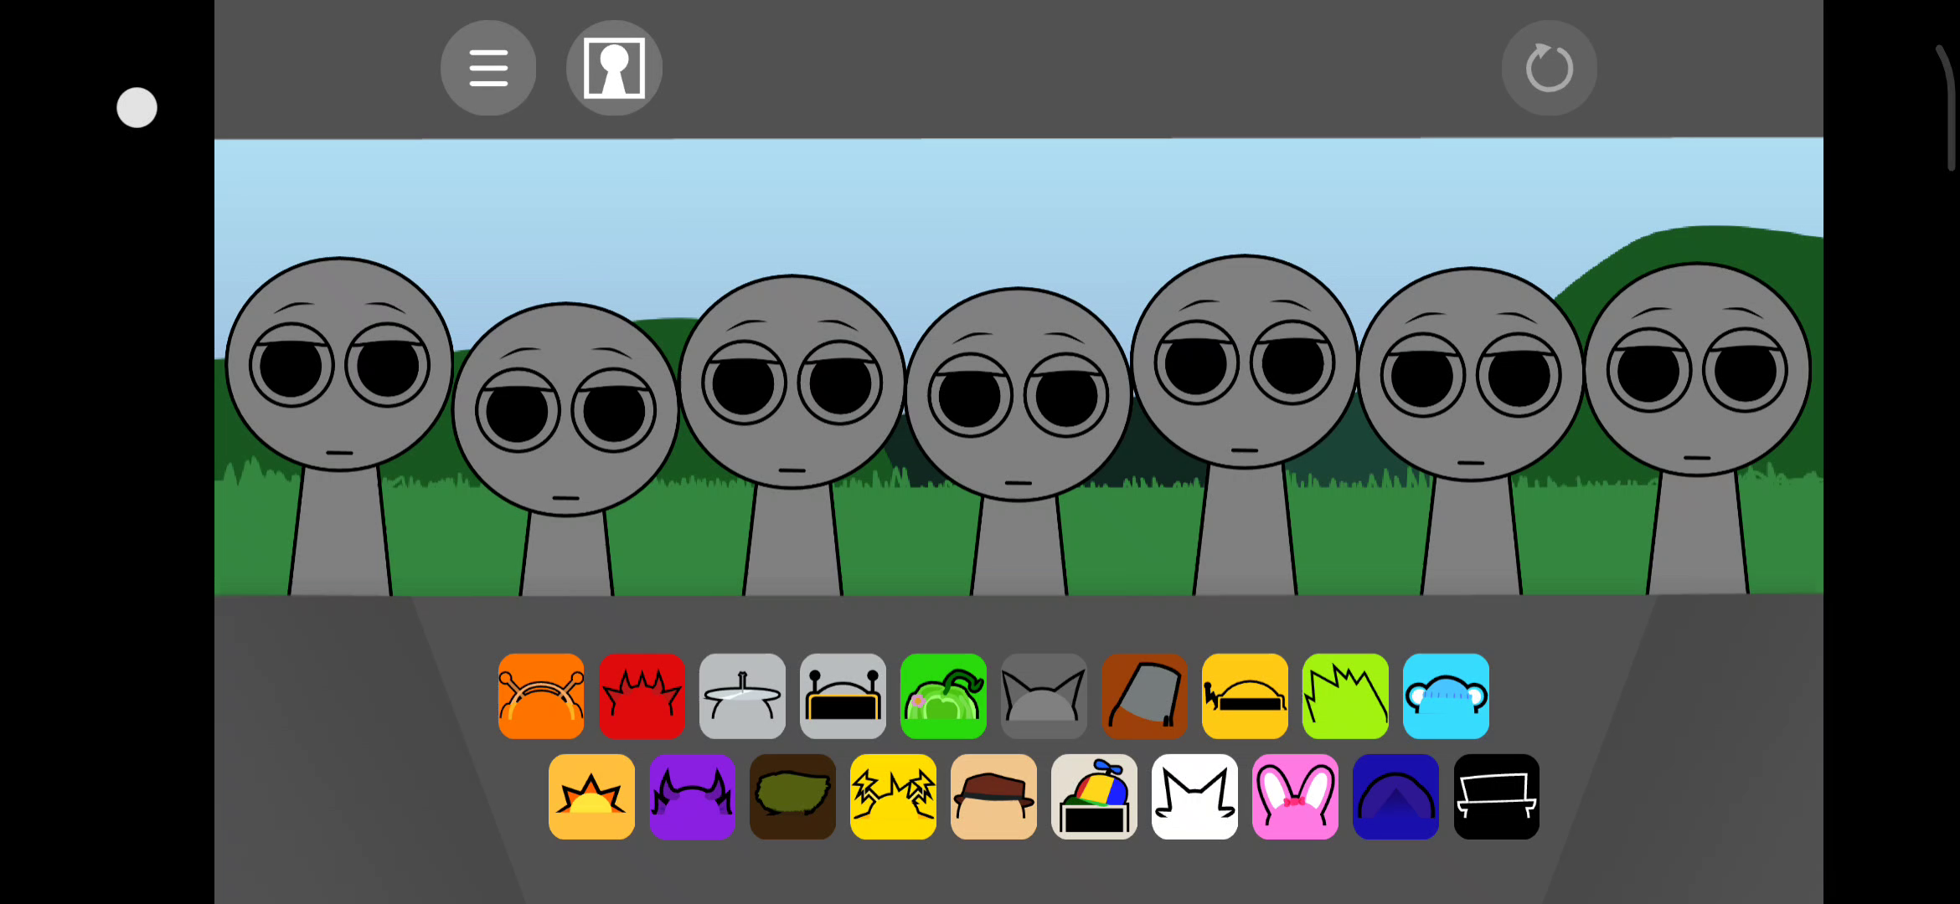Click the rainbow propeller cap icon

pyautogui.click(x=1094, y=797)
